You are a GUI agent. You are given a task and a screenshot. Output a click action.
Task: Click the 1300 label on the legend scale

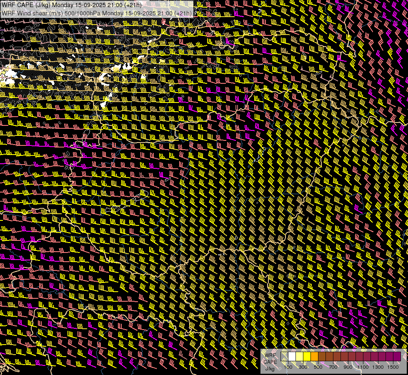coord(378,367)
